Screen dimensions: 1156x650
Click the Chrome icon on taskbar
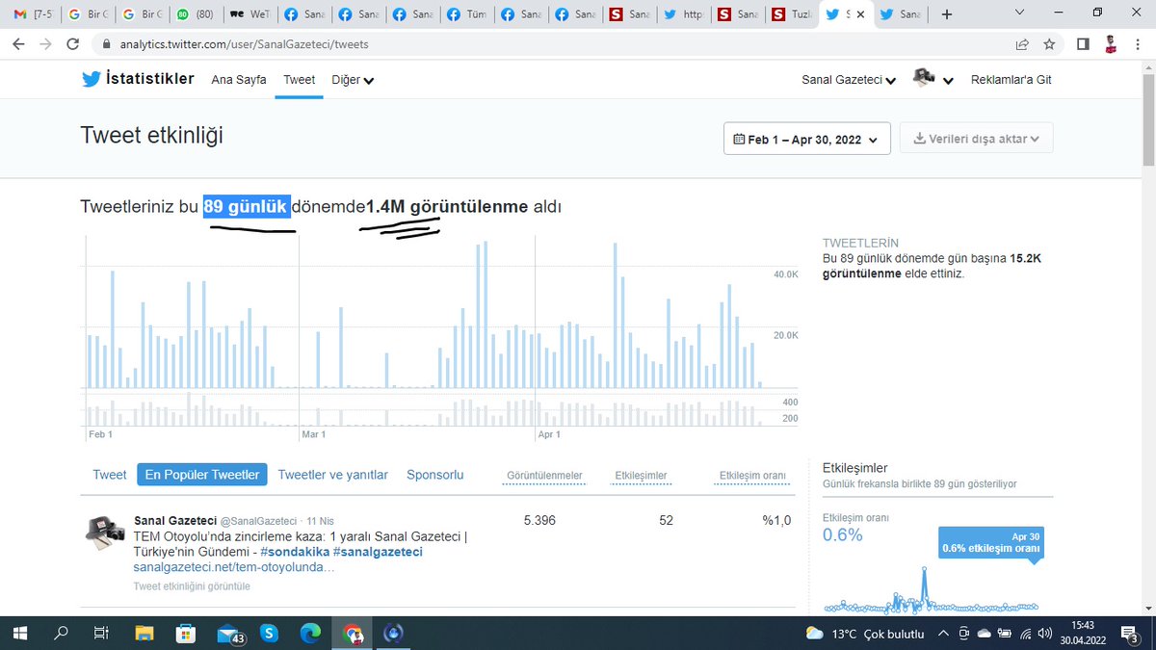point(353,633)
